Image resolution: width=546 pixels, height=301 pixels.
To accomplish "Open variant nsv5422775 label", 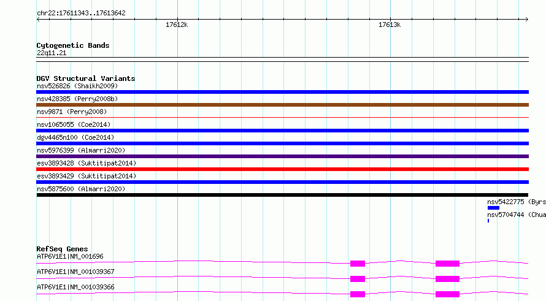I will click(517, 202).
